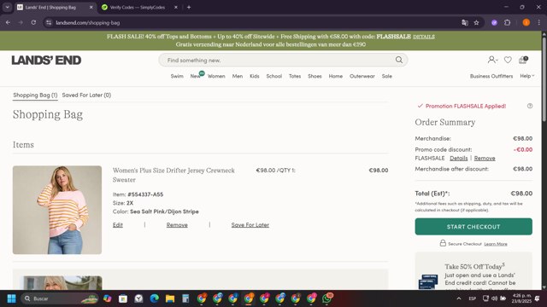Open the wishlist heart icon
Image resolution: width=547 pixels, height=307 pixels.
508,60
